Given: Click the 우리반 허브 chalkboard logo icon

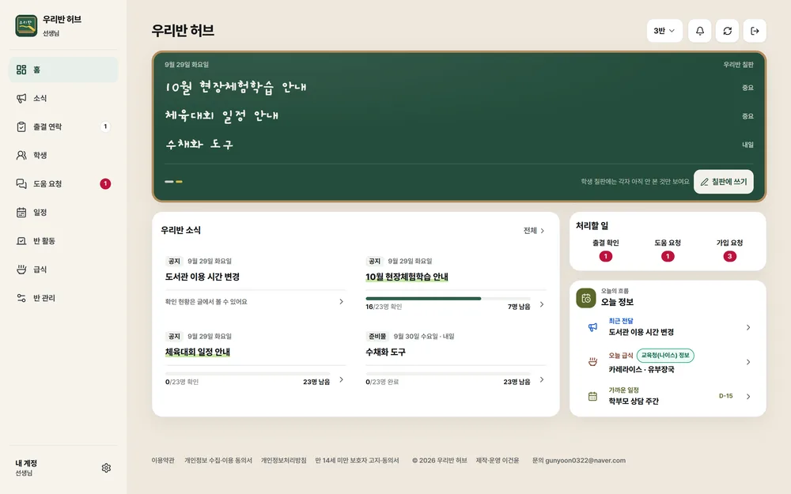Looking at the screenshot, I should coord(26,26).
